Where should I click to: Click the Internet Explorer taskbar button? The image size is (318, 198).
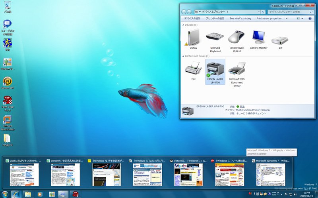(16, 194)
